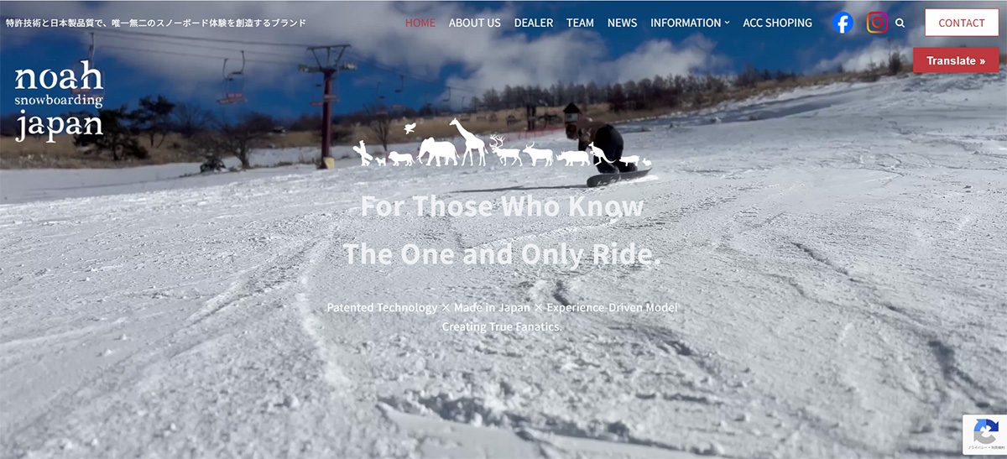This screenshot has height=459, width=1007.
Task: Go to the HOME menu item
Action: [x=420, y=23]
